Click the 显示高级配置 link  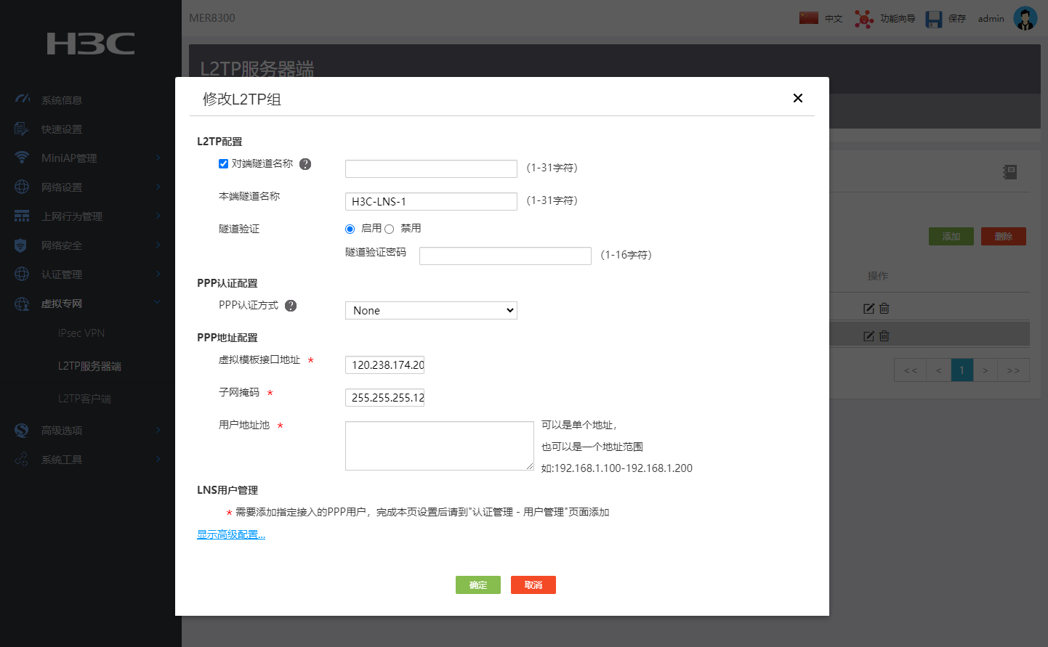pos(231,534)
